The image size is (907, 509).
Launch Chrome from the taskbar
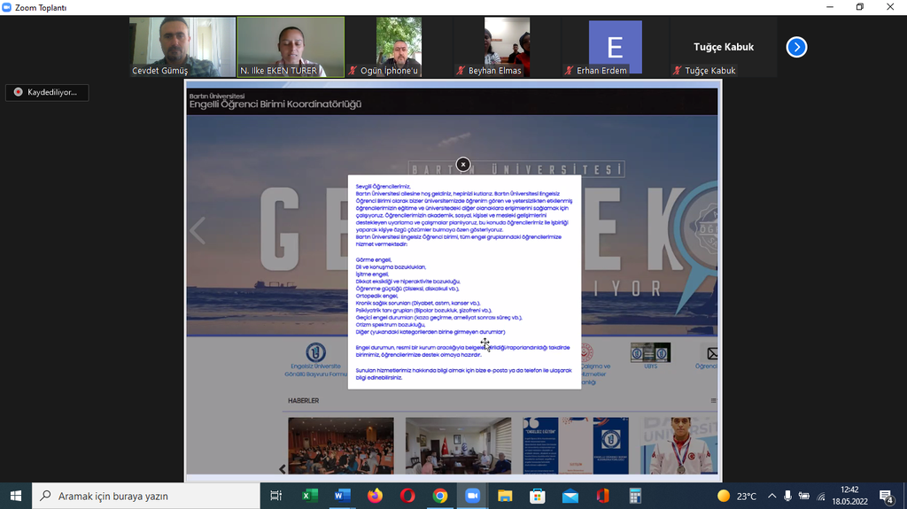pos(440,496)
